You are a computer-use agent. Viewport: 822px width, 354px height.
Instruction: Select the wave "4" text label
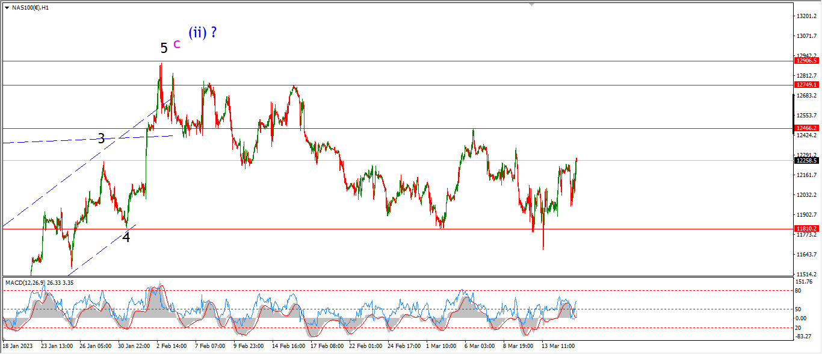(x=126, y=237)
